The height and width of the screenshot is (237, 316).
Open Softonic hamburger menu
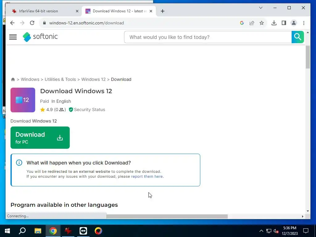pos(13,37)
